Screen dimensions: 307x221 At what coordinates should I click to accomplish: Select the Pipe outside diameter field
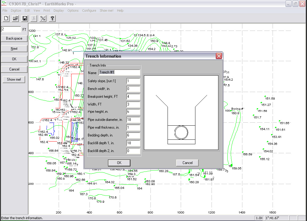133,120
